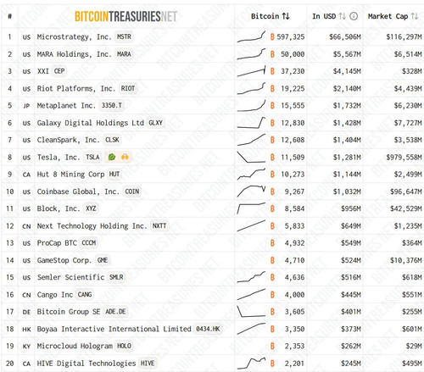Screen dimensions: 424x372
Task: Click the XYZ ticker badge
Action: [91, 208]
